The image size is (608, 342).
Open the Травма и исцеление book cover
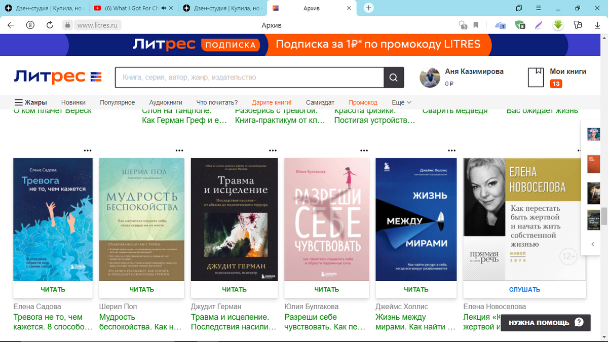[234, 219]
